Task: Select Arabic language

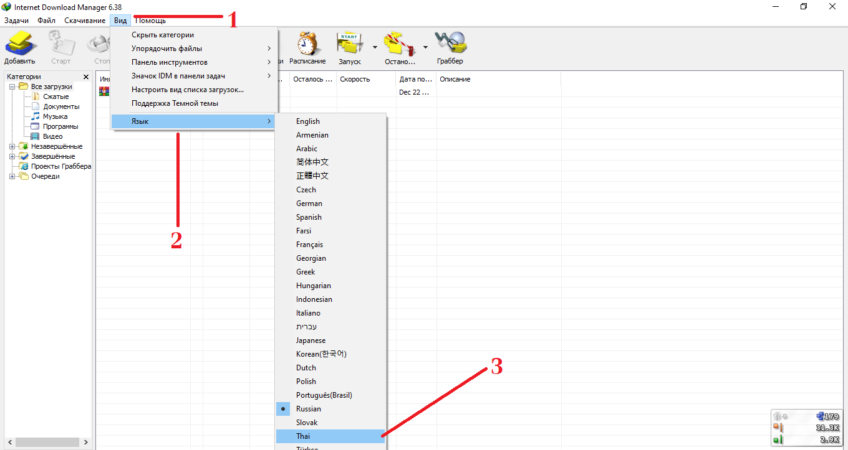Action: pos(331,149)
